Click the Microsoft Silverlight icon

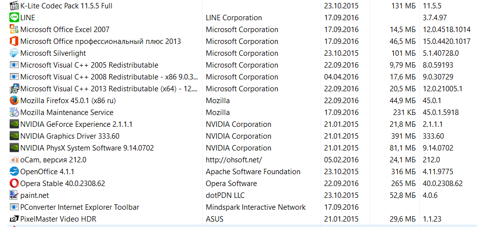click(14, 53)
